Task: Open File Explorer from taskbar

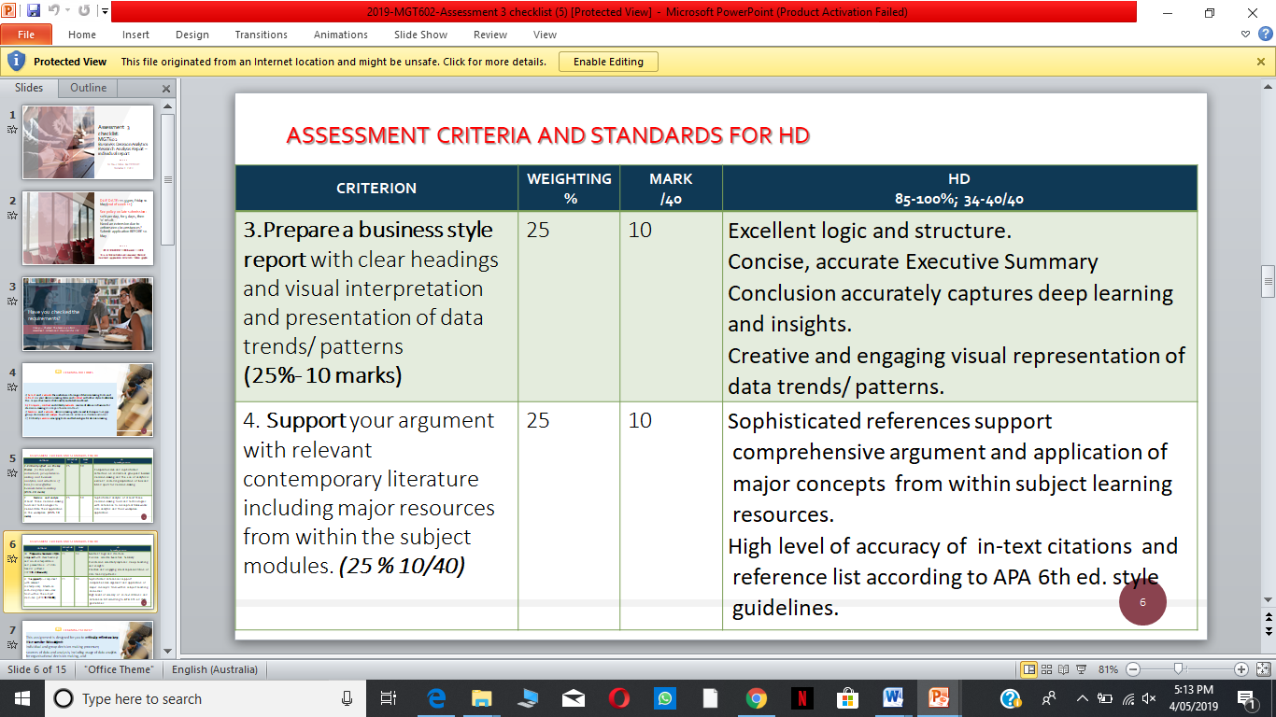Action: coord(482,698)
